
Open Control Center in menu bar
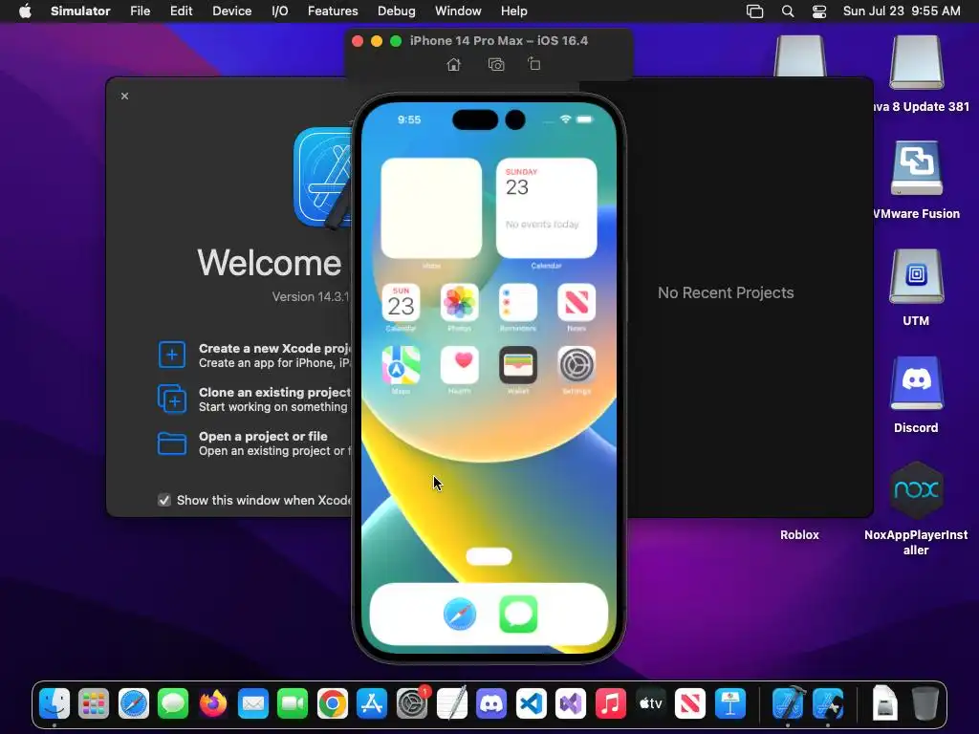click(x=819, y=11)
